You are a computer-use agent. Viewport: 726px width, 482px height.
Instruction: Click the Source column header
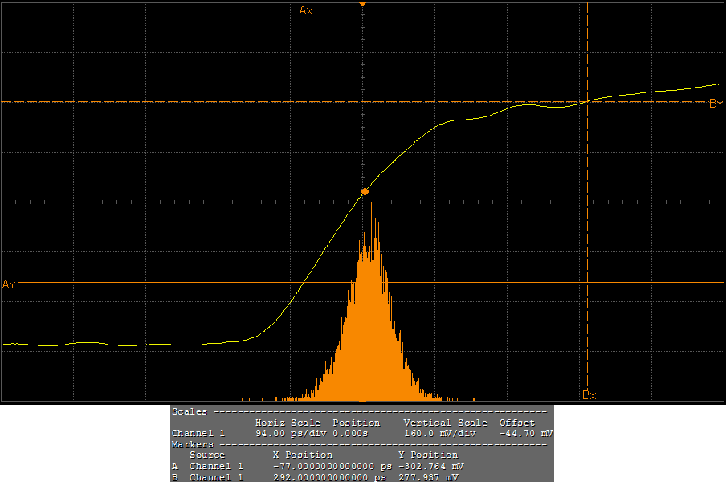(x=206, y=455)
